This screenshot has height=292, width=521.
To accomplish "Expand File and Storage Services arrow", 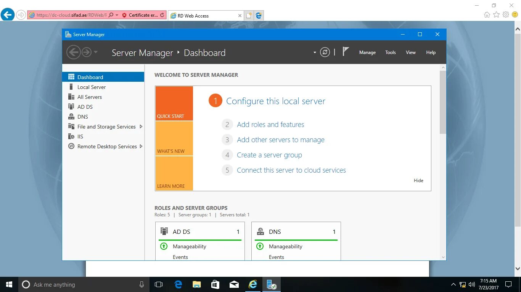I will point(141,127).
